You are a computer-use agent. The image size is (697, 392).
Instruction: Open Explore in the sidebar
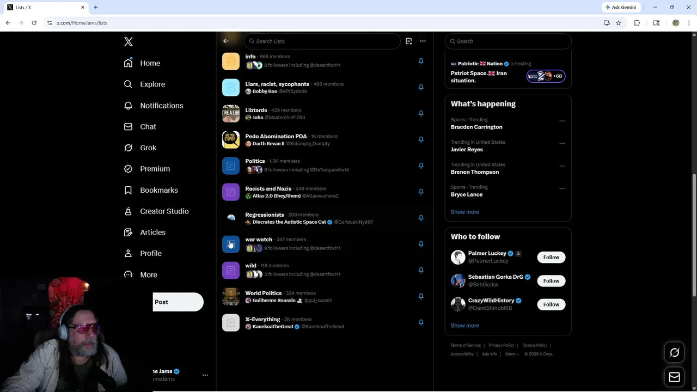point(144,84)
